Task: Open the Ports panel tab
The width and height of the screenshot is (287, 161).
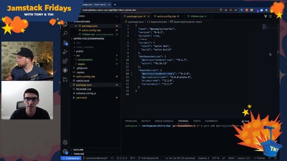Action: 197,121
